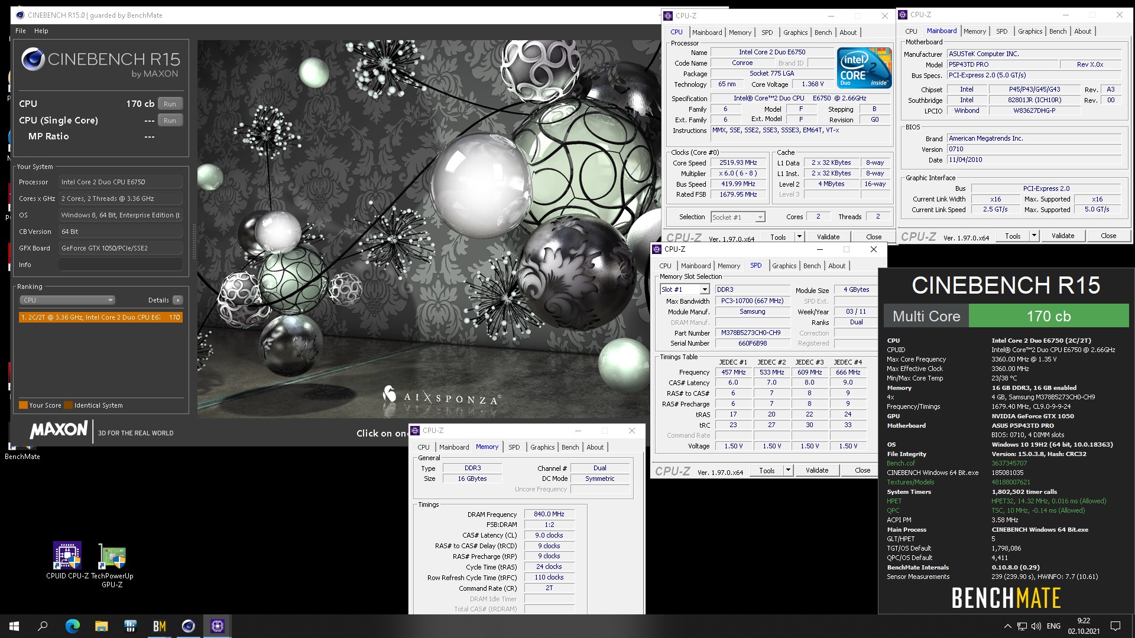This screenshot has height=638, width=1135.
Task: Run the CPU (Single Core) test
Action: (x=170, y=121)
